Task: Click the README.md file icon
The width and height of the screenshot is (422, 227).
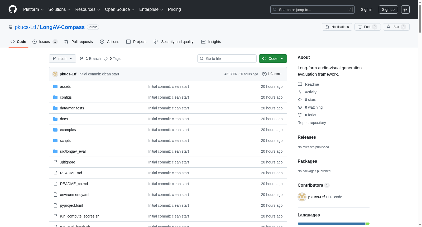Action: pos(55,173)
